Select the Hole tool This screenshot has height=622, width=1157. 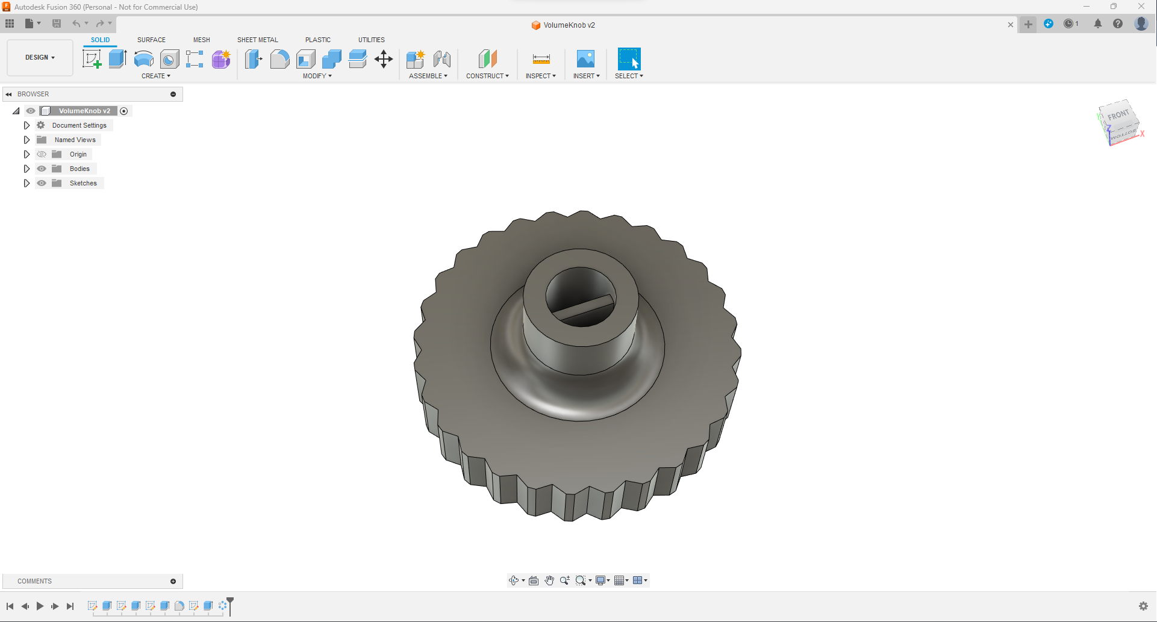tap(169, 59)
